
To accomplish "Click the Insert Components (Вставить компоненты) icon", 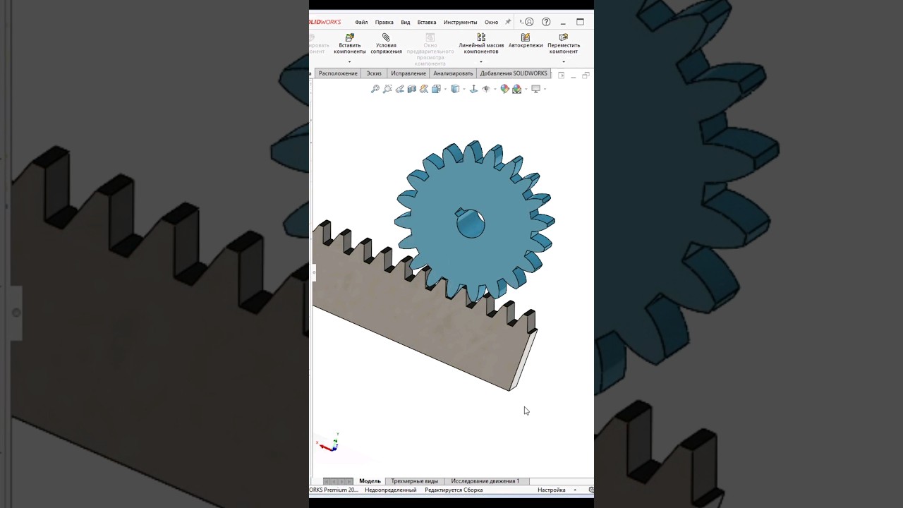I will 349,37.
